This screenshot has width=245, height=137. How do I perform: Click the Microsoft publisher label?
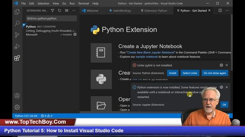(31, 35)
